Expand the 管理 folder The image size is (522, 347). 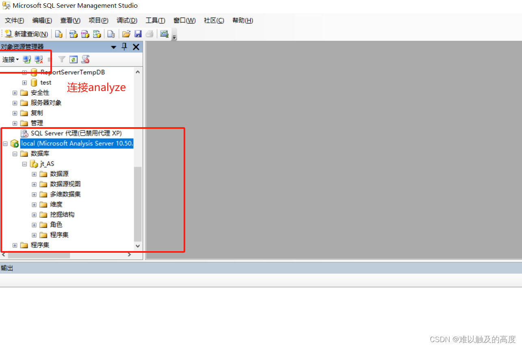pos(15,123)
